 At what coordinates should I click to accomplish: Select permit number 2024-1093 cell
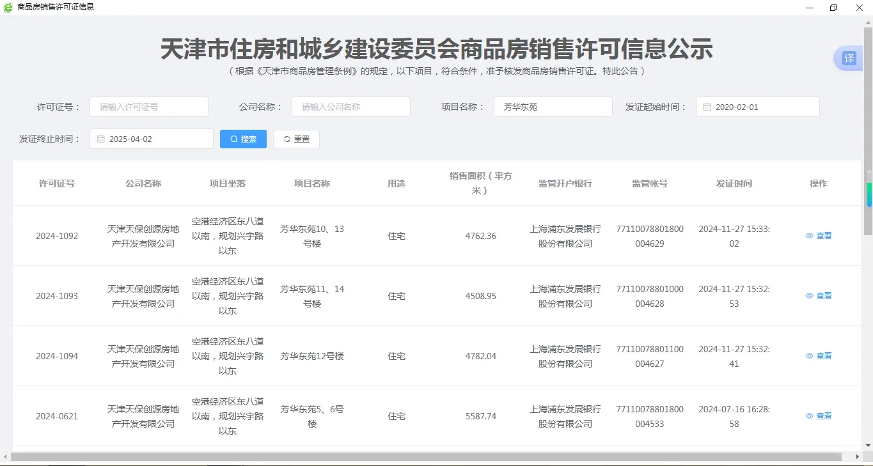coord(57,296)
